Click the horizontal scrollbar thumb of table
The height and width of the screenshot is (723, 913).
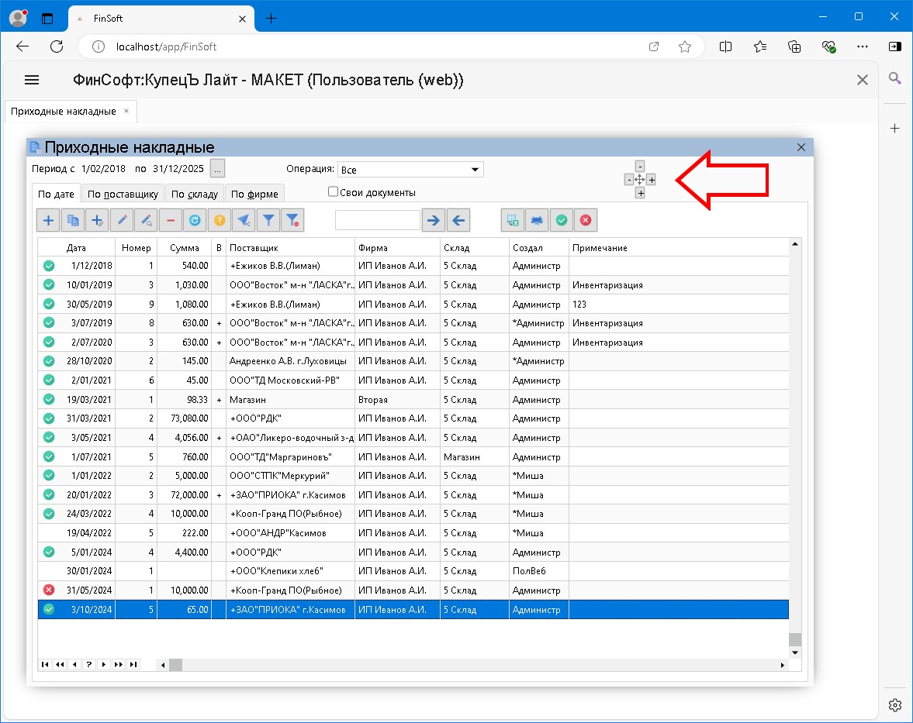[175, 665]
